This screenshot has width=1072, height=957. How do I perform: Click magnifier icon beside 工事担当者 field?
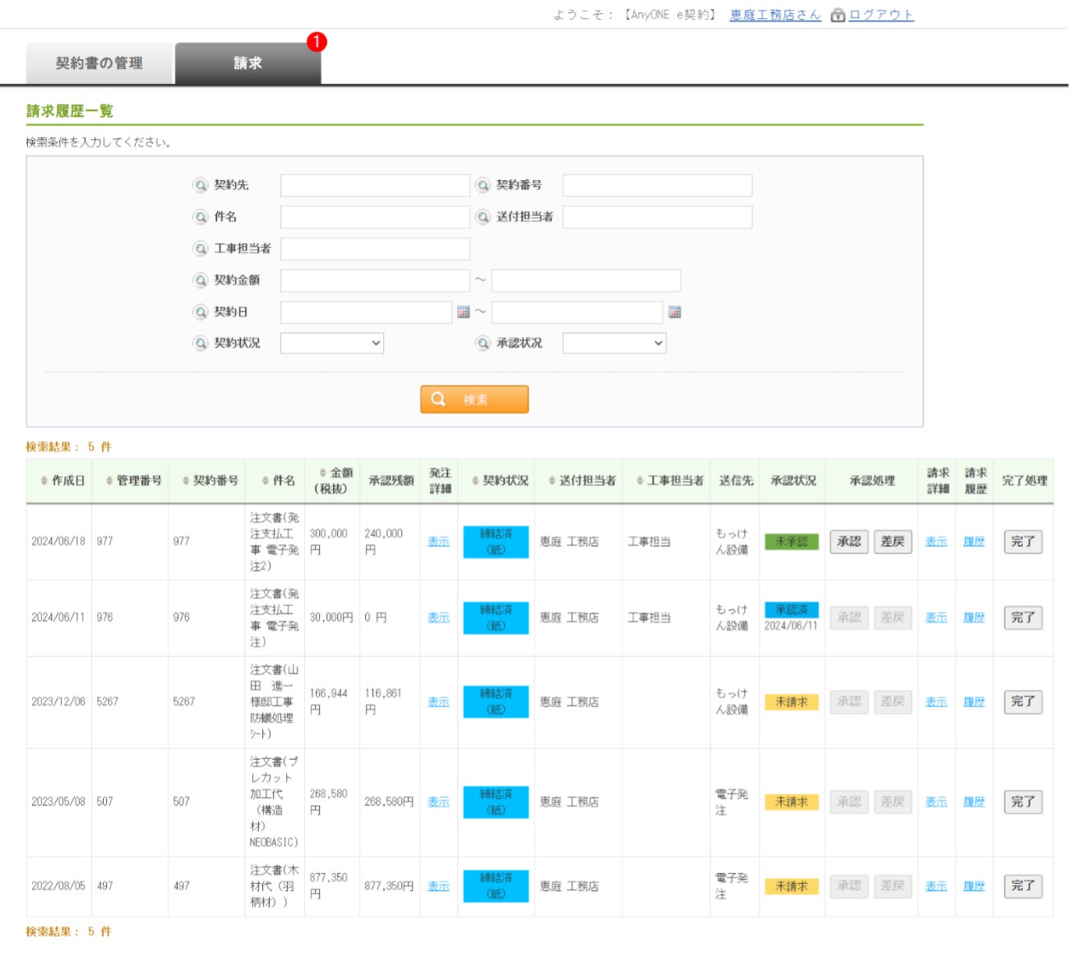(x=201, y=248)
